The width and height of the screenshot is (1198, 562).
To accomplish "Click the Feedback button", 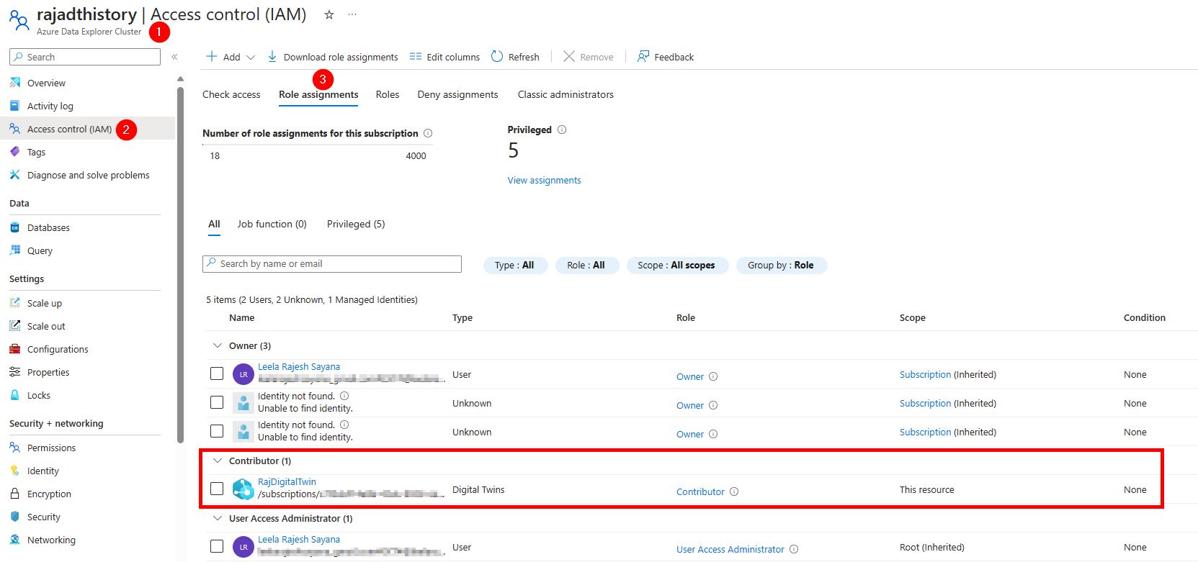I will point(666,57).
